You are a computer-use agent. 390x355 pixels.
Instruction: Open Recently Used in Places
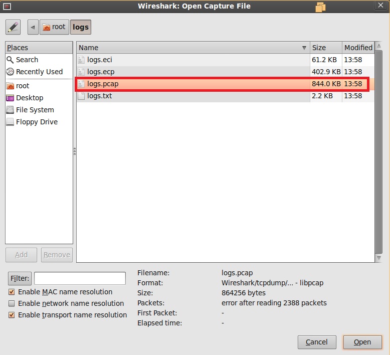34,72
